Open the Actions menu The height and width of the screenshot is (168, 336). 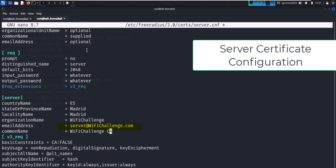point(14,14)
